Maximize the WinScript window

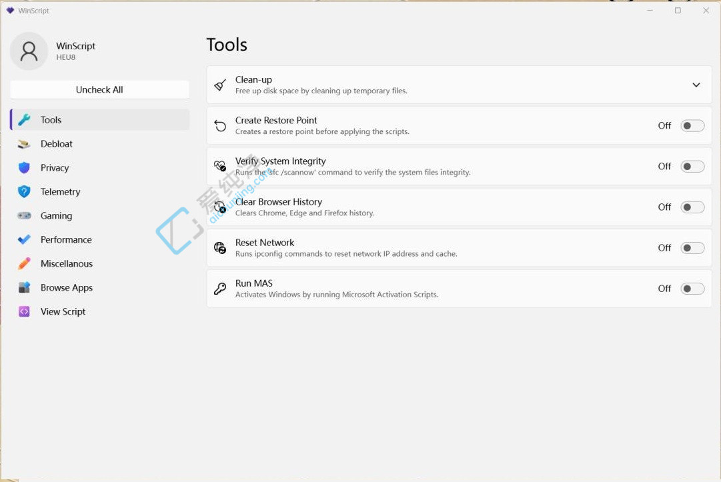click(678, 11)
